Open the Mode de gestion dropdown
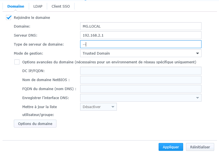 (x=141, y=53)
